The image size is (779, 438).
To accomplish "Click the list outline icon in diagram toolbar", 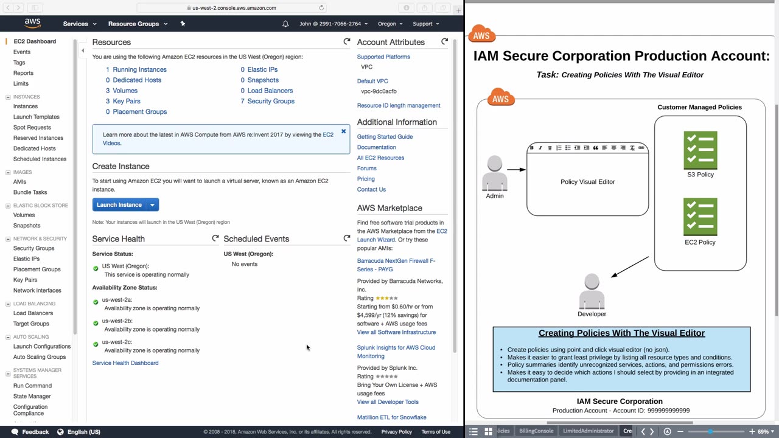I will tap(473, 431).
